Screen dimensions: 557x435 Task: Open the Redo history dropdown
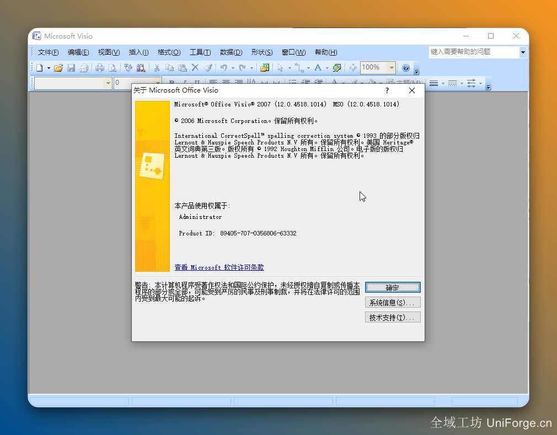pos(251,67)
